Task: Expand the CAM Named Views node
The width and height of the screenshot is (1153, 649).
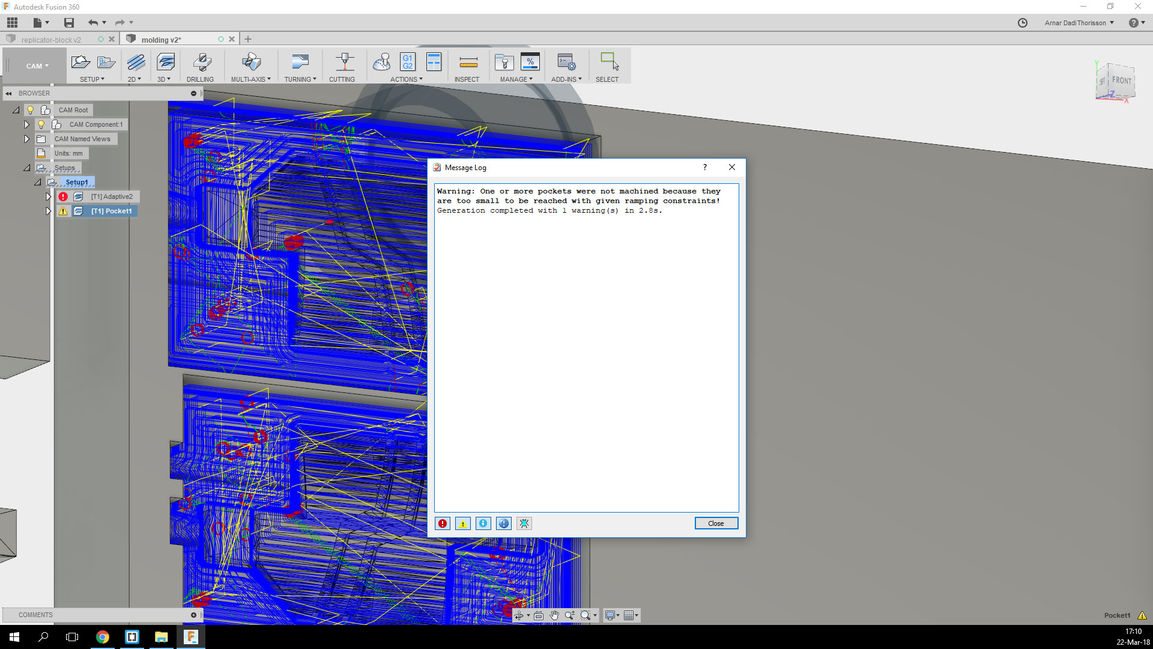Action: [x=26, y=139]
